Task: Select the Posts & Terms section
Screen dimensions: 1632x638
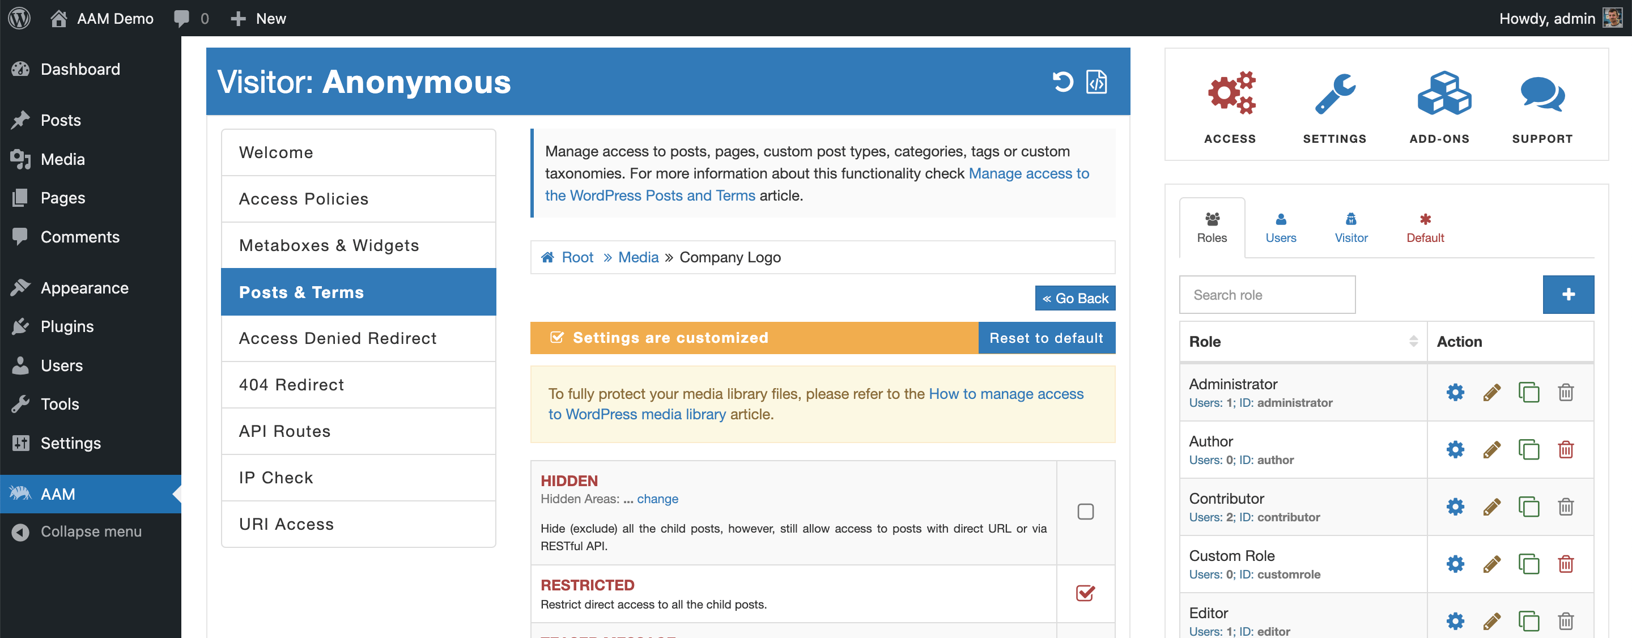Action: pyautogui.click(x=359, y=292)
